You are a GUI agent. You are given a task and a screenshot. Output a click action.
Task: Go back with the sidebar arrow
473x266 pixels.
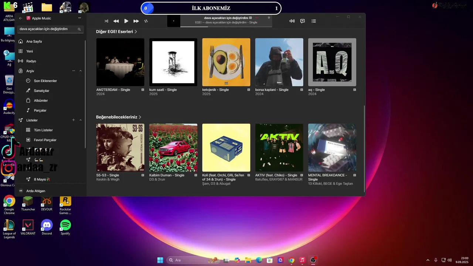[21, 18]
